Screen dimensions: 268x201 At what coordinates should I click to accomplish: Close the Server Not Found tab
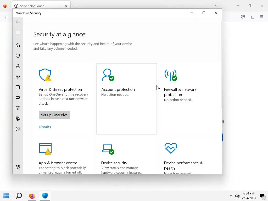66,6
